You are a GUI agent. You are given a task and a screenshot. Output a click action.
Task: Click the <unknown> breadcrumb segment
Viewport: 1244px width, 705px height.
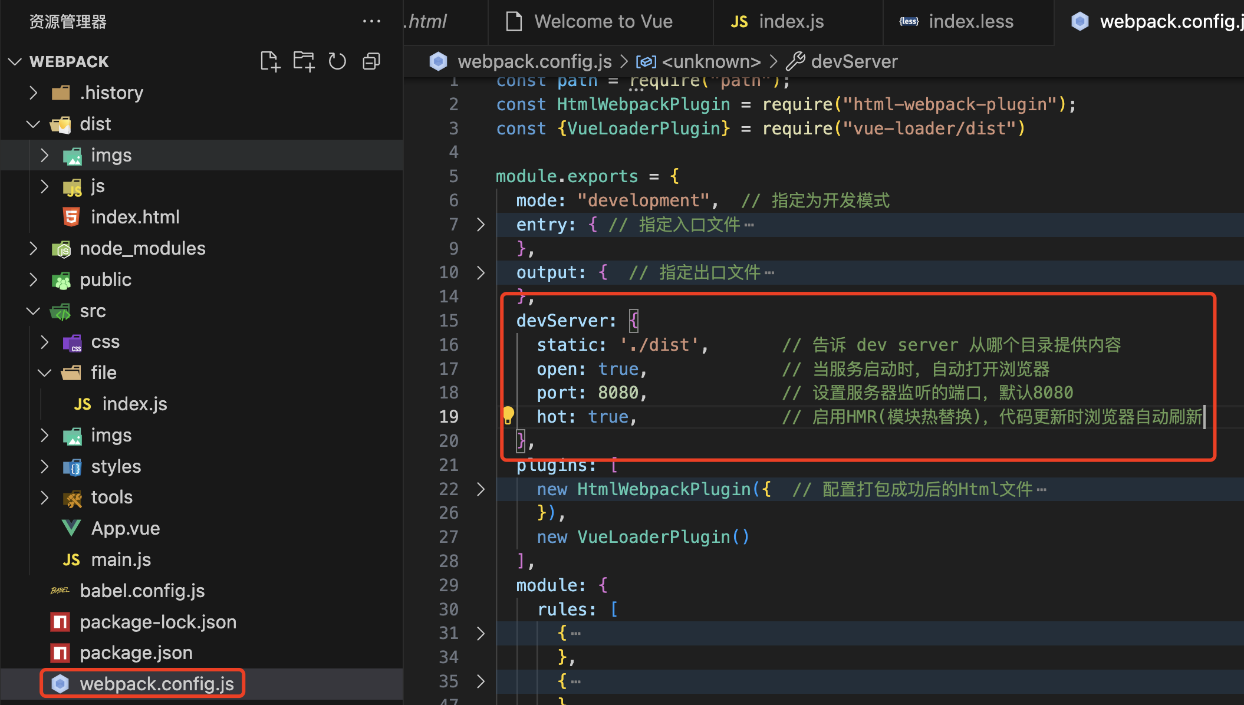tap(711, 61)
